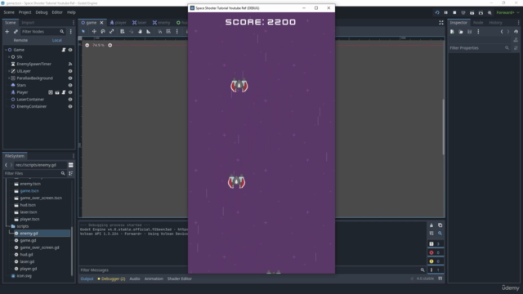Toggle distraction-free mode in the viewport

click(441, 23)
